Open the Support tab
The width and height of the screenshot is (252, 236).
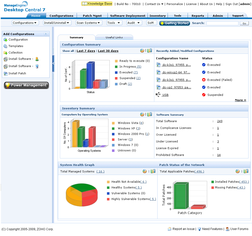238,16
